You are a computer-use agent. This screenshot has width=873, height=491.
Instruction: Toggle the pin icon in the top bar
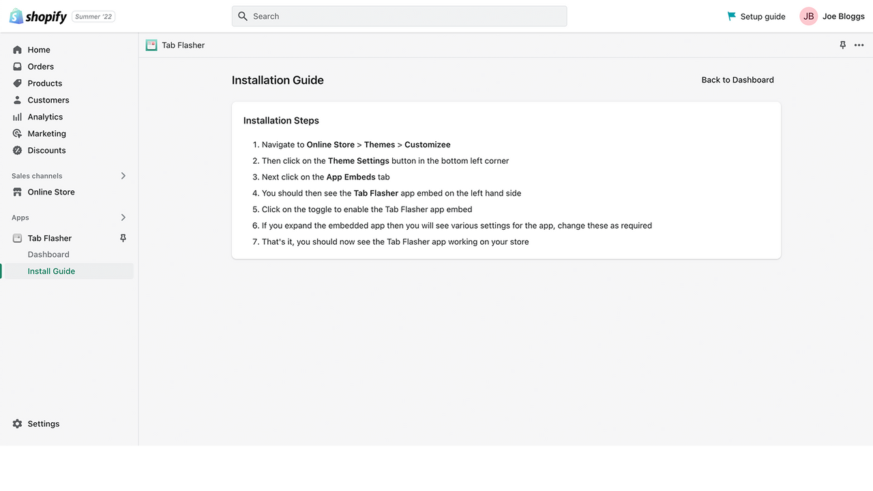click(842, 44)
